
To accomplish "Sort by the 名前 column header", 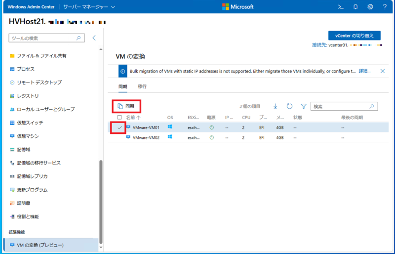I will (x=133, y=118).
